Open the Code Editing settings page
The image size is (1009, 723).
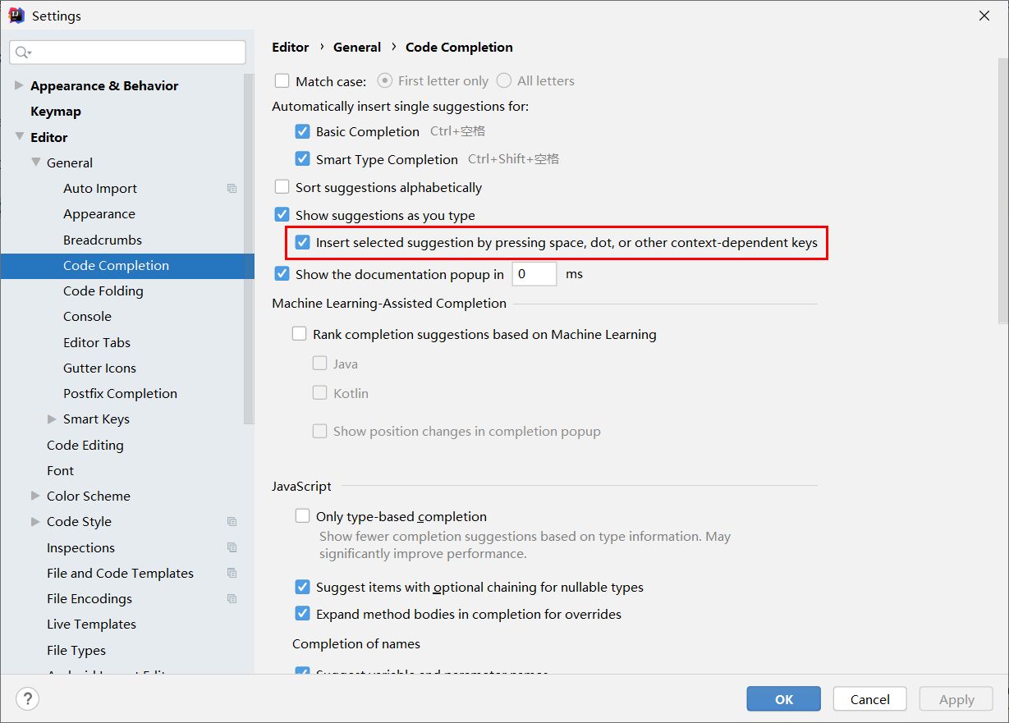tap(85, 445)
